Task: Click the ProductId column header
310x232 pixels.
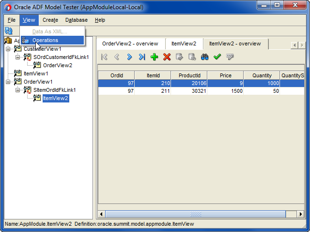Action: 189,75
